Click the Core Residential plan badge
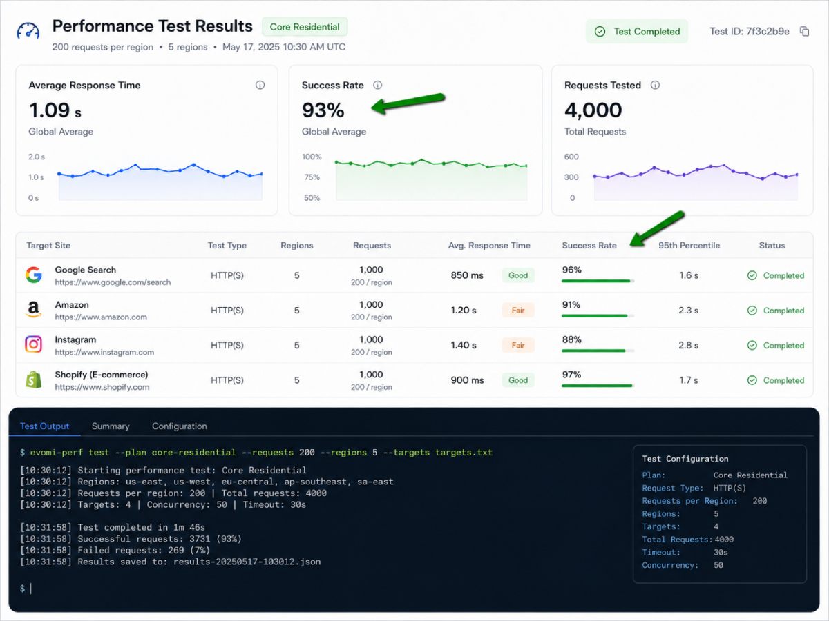829x621 pixels. click(x=305, y=27)
